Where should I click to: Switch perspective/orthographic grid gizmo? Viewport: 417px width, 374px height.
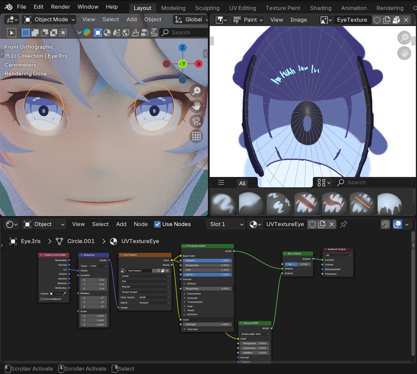click(x=196, y=136)
